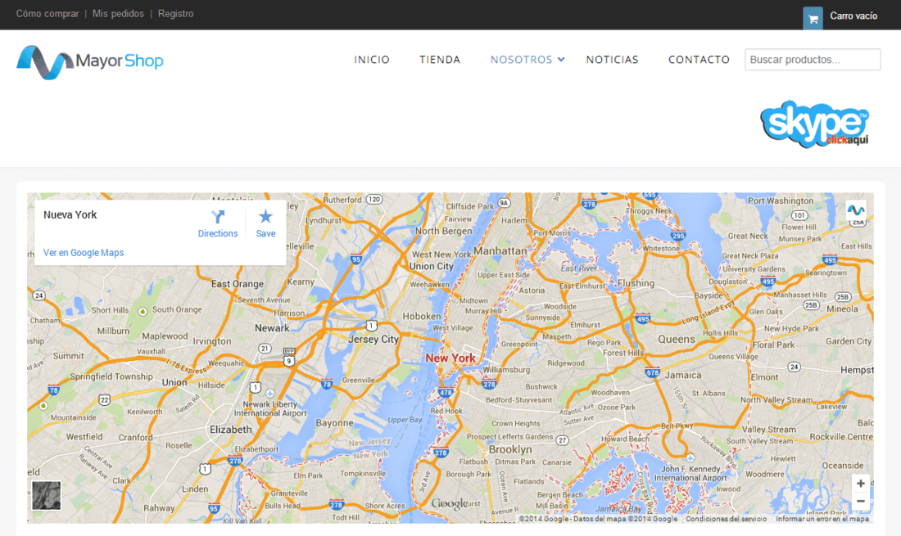The height and width of the screenshot is (536, 901).
Task: Click the I-678 shield near Jamaica
Action: coord(652,372)
